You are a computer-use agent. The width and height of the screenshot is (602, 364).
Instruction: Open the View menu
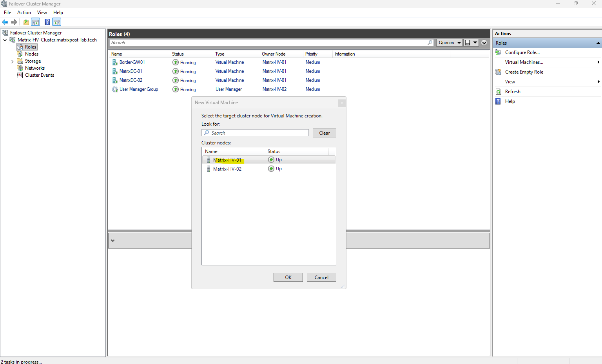(x=42, y=13)
